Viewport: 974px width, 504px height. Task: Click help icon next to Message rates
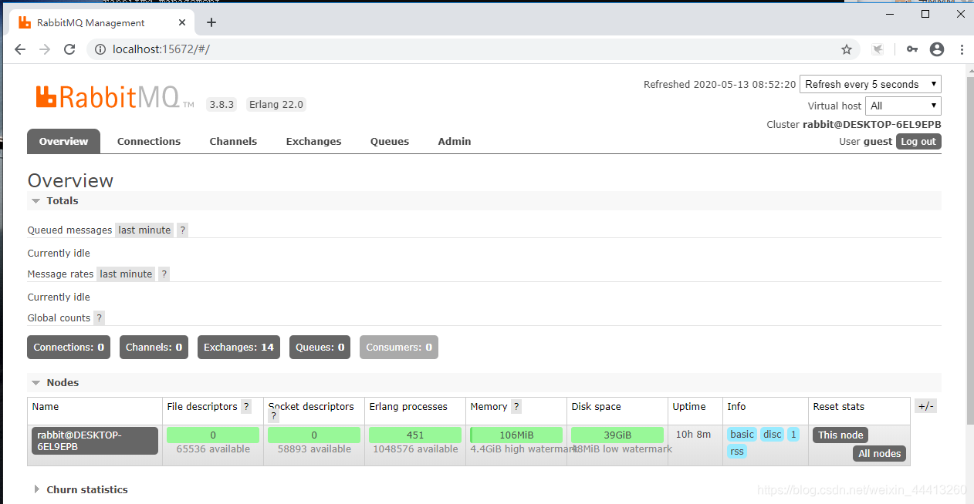(x=164, y=274)
